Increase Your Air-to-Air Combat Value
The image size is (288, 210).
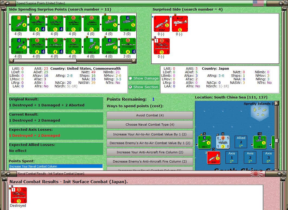(x=150, y=134)
